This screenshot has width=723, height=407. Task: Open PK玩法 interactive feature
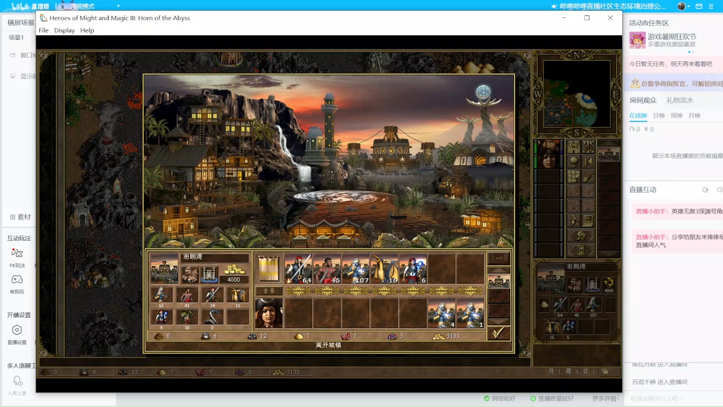point(17,258)
